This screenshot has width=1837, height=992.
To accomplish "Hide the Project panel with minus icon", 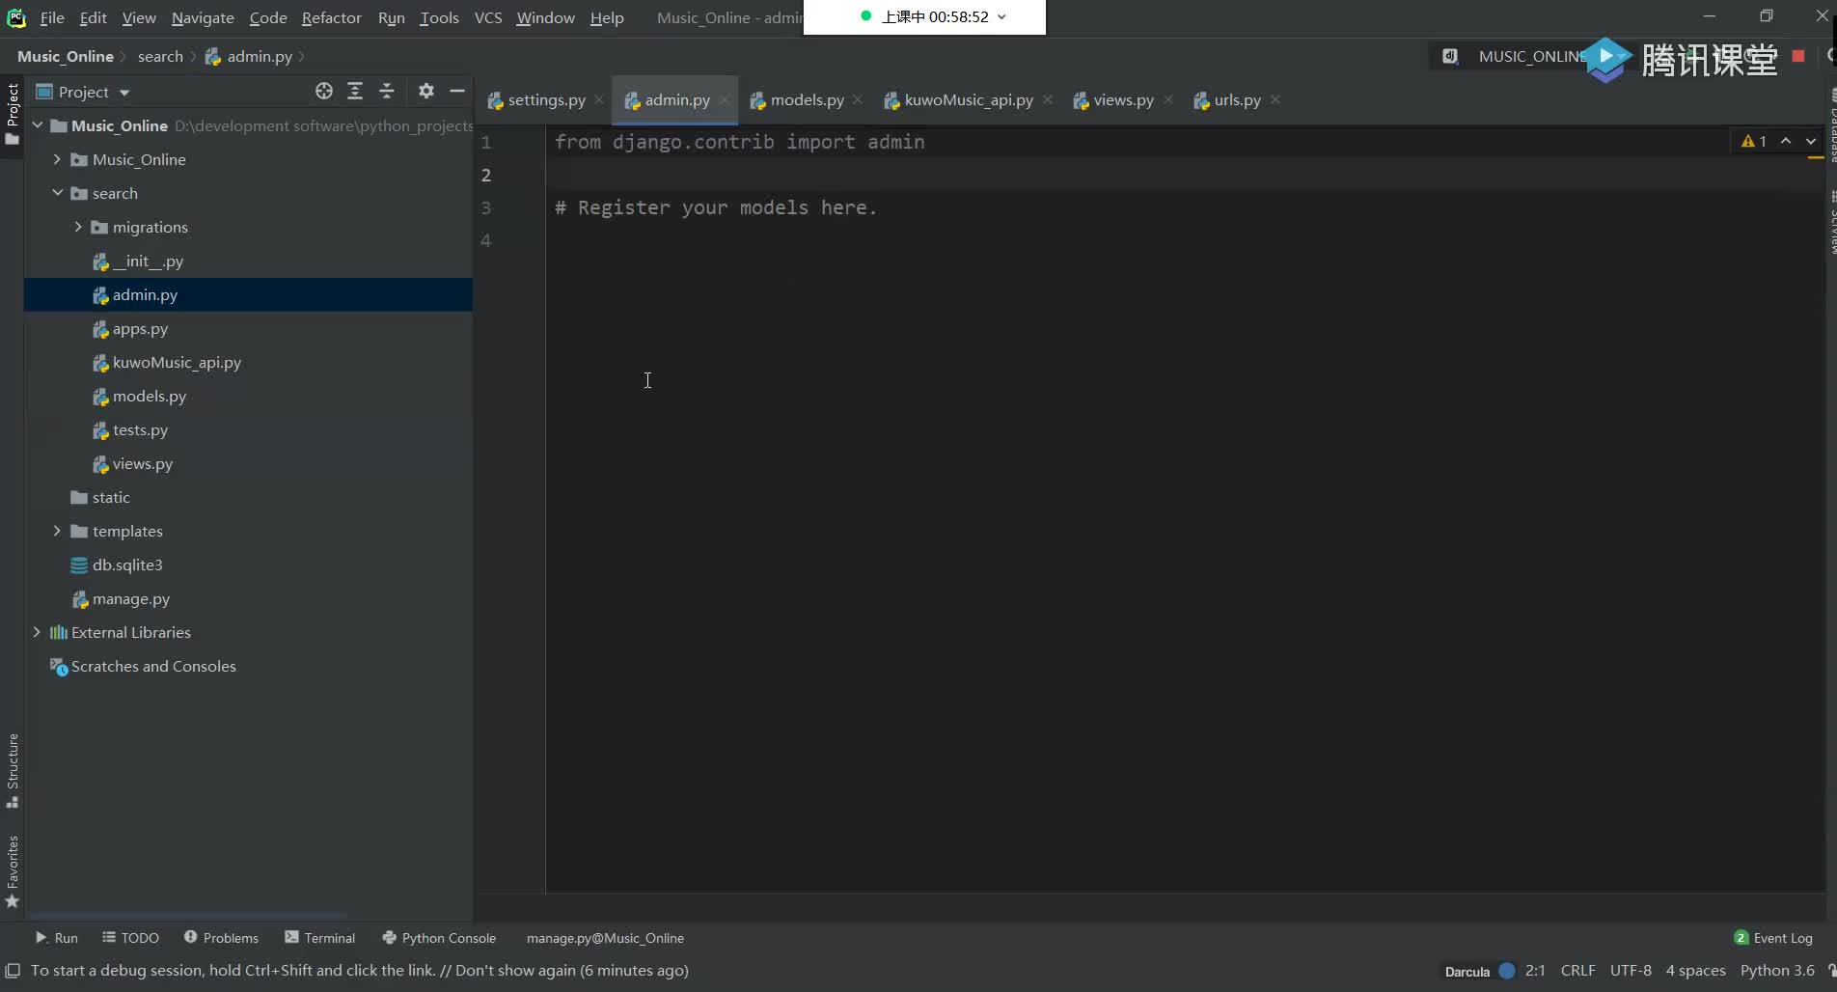I will pyautogui.click(x=457, y=91).
